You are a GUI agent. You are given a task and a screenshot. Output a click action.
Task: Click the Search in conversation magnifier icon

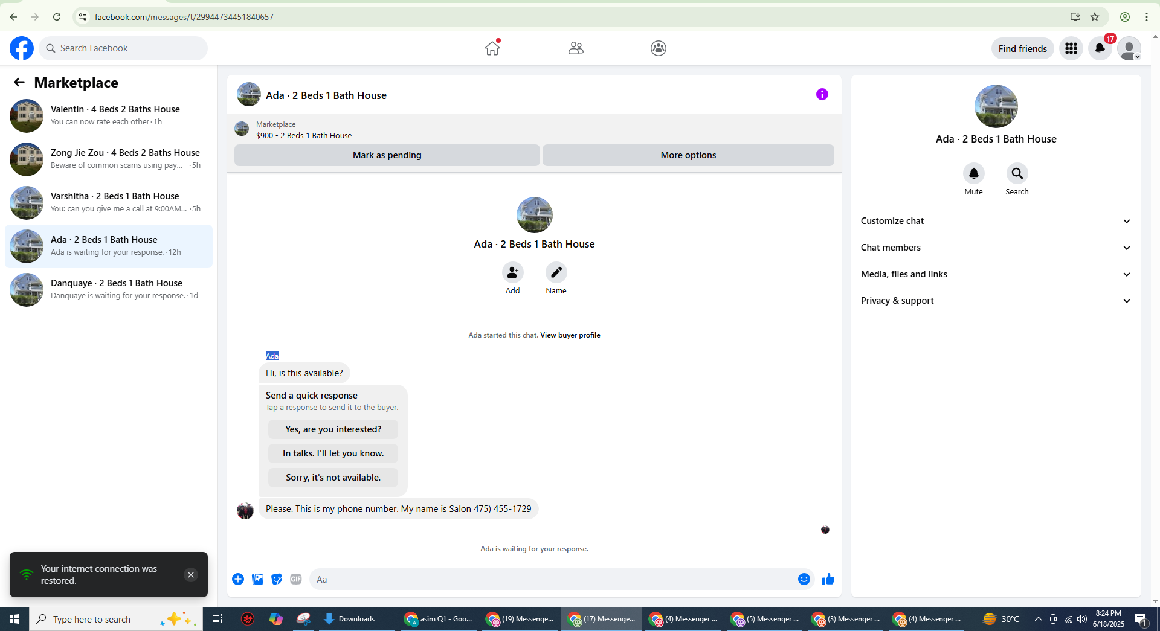pyautogui.click(x=1017, y=173)
